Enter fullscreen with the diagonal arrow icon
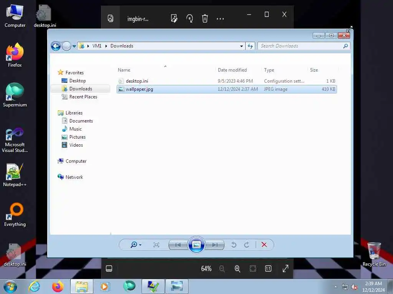393x294 pixels. coord(286,269)
